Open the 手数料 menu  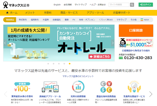point(48,13)
